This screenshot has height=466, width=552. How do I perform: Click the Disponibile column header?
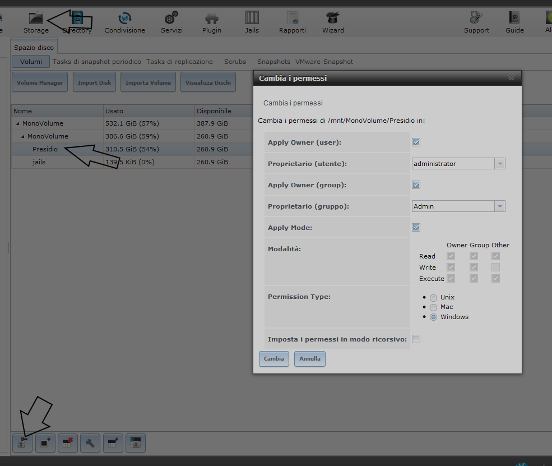224,111
